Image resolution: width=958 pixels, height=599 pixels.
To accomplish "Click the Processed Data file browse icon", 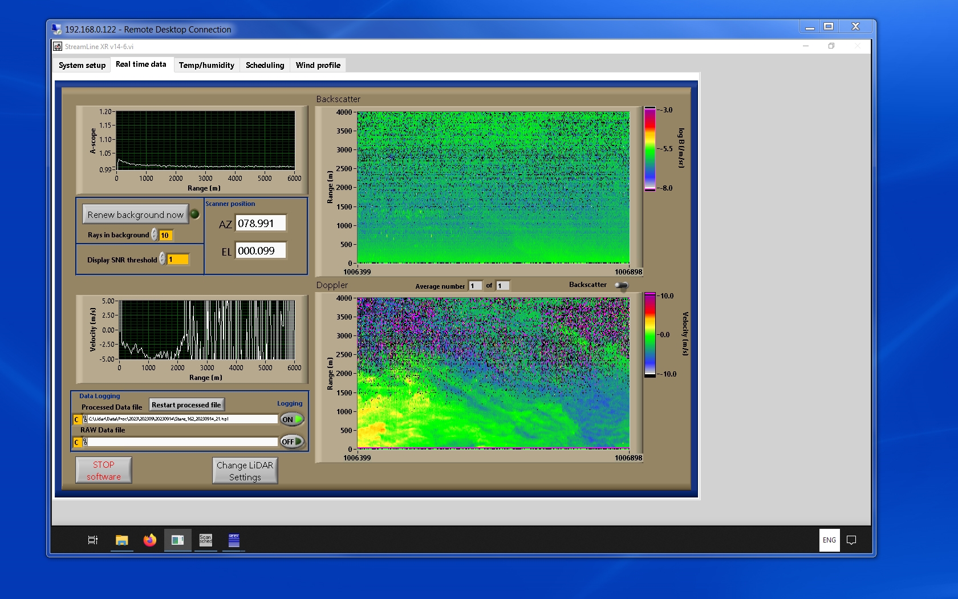I will (84, 419).
